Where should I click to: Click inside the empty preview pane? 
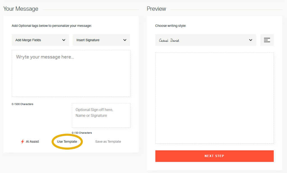pyautogui.click(x=214, y=98)
